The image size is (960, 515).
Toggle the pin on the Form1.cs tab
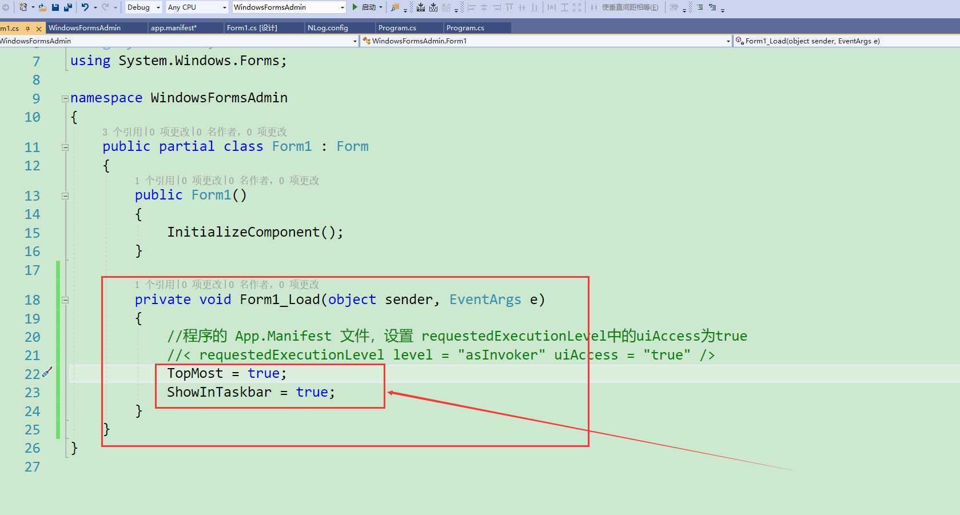pos(27,28)
